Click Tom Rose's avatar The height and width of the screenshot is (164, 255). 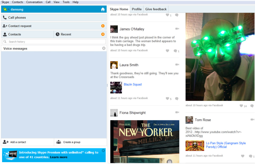pos(189,120)
